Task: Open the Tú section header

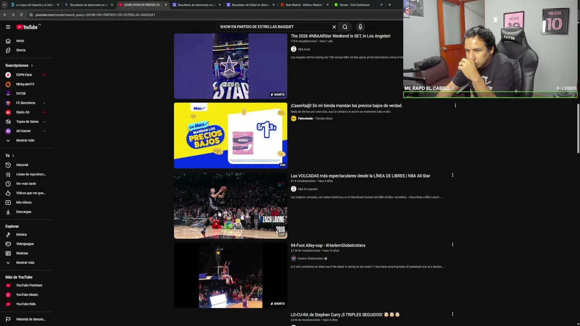Action: click(10, 155)
